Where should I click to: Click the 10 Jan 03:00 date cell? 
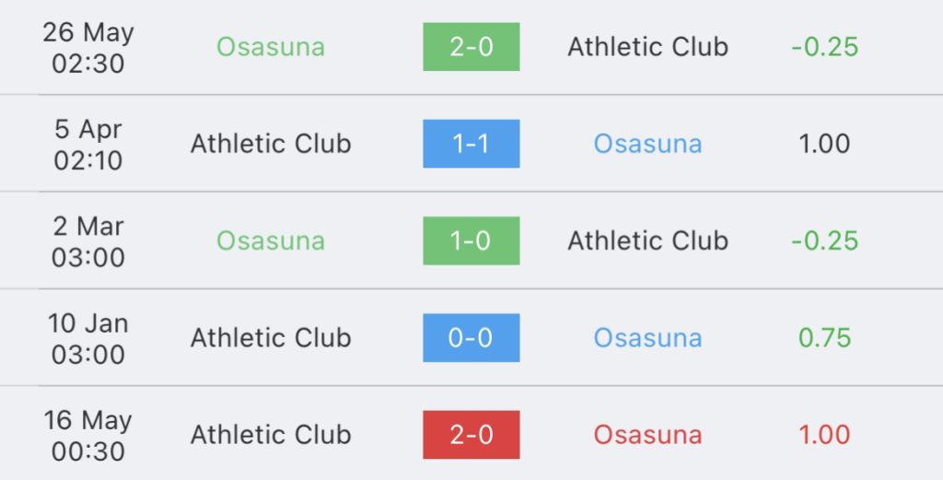[87, 339]
